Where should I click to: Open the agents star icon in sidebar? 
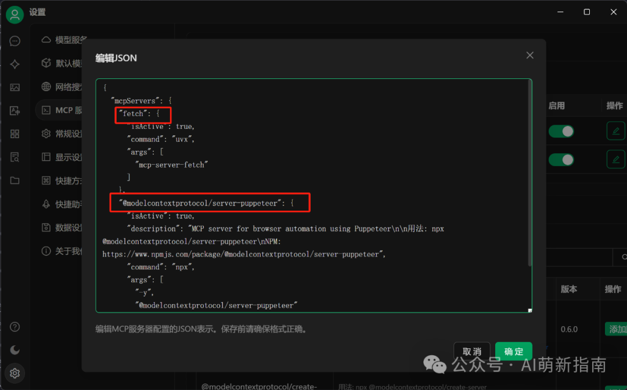point(15,64)
